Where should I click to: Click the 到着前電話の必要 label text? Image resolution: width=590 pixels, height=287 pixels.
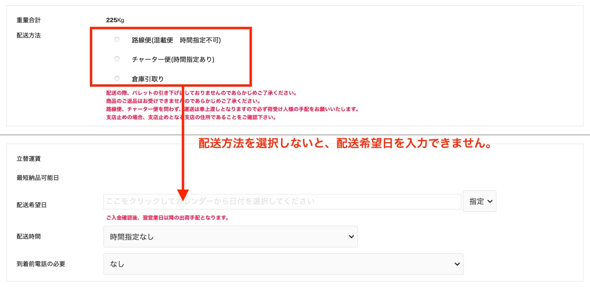click(41, 264)
